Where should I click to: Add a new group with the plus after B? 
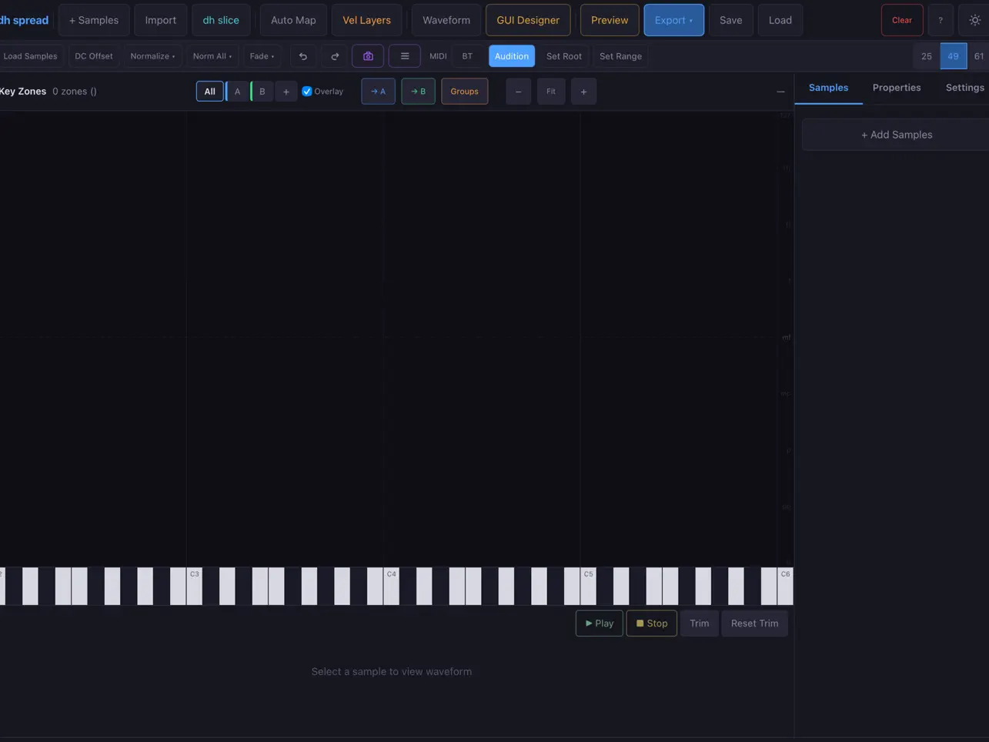tap(286, 92)
